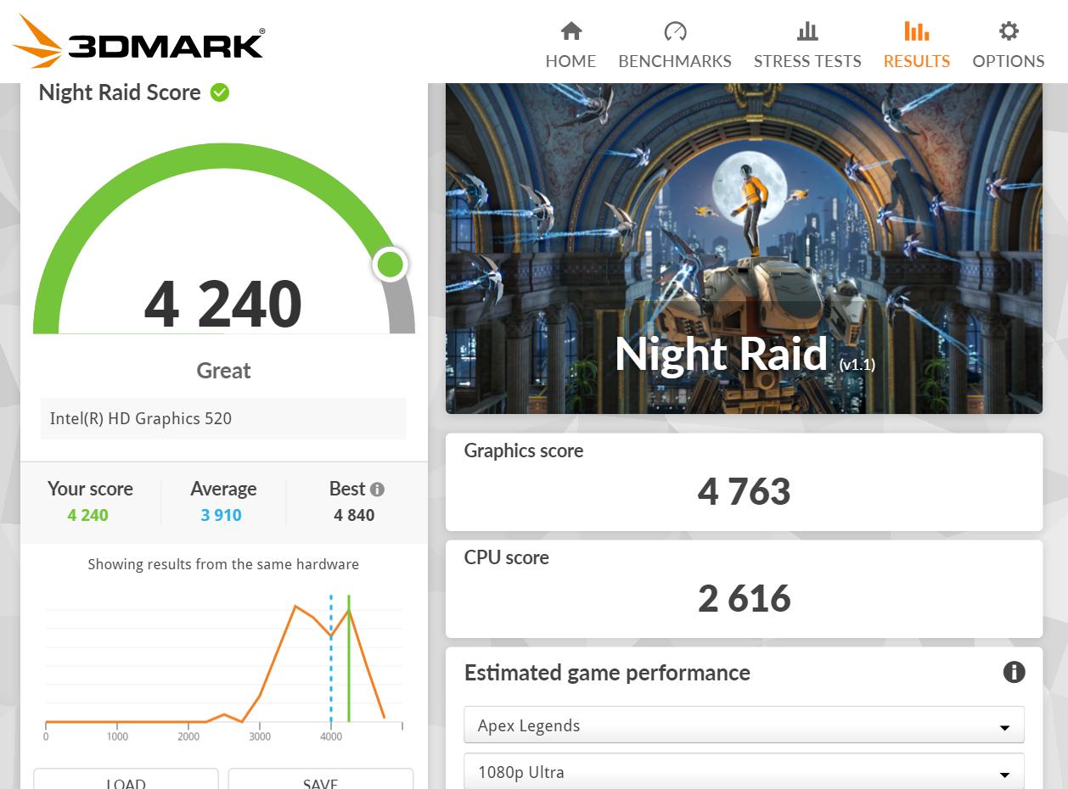Click the Great rating label
The width and height of the screenshot is (1068, 789).
(x=223, y=371)
